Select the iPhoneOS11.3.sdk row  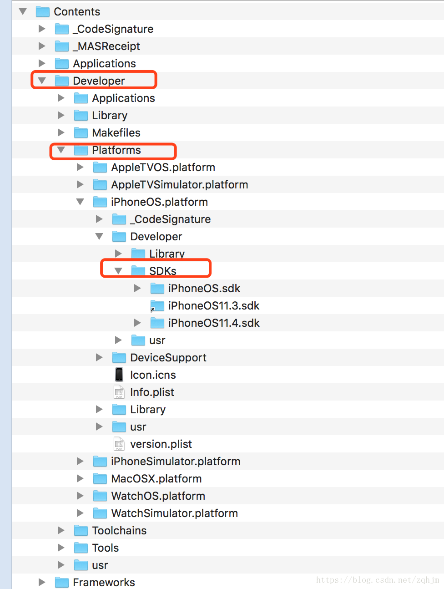click(228, 305)
